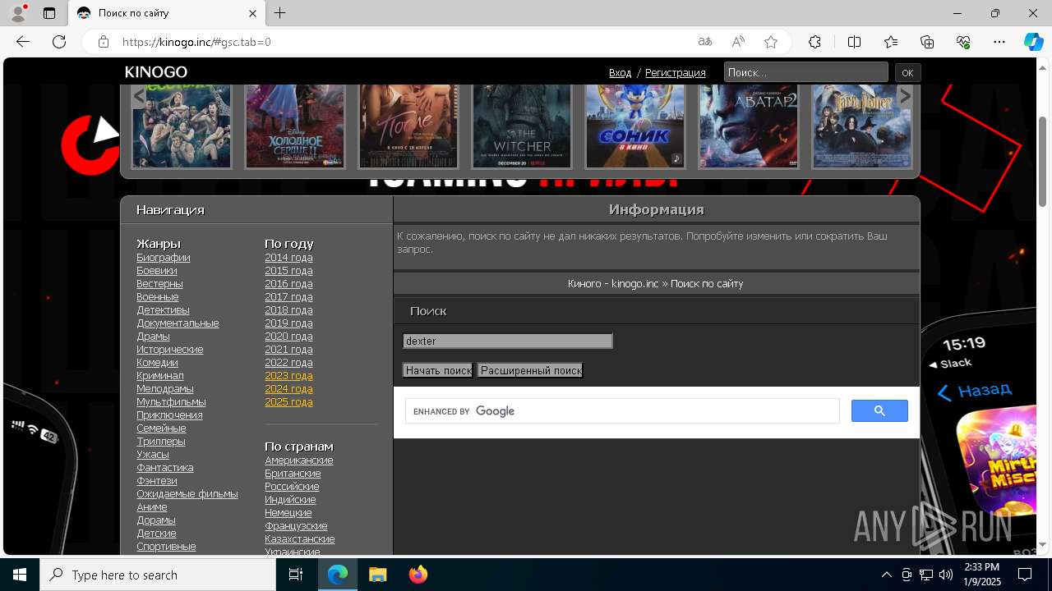Viewport: 1052px width, 591px height.
Task: Click the Начать поиск button
Action: (x=438, y=371)
